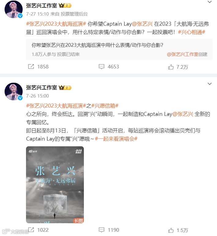Screen dimensions: 217x236
Task: Click 张艺兴工作室 username on 7-27 post
Action: click(x=42, y=6)
